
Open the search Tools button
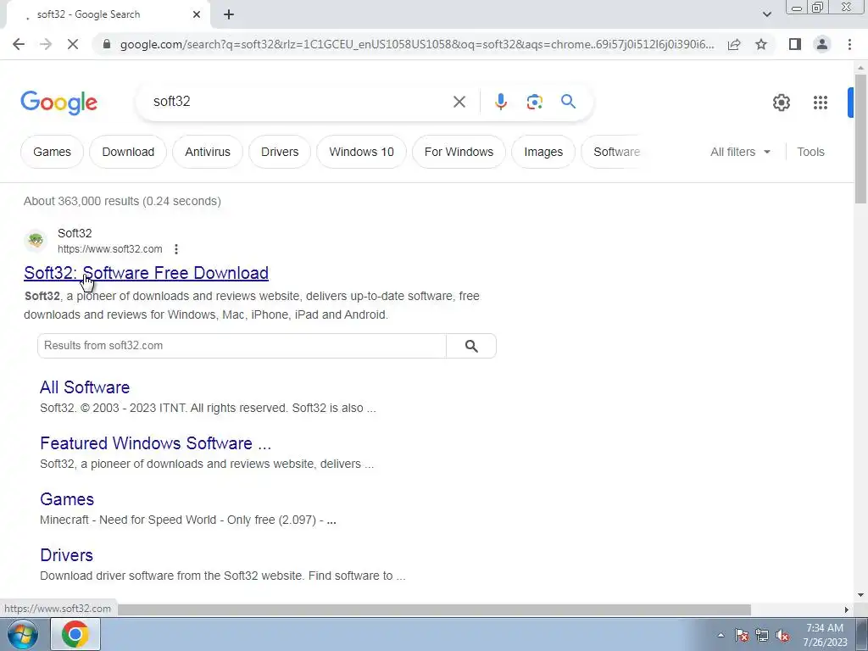(810, 152)
